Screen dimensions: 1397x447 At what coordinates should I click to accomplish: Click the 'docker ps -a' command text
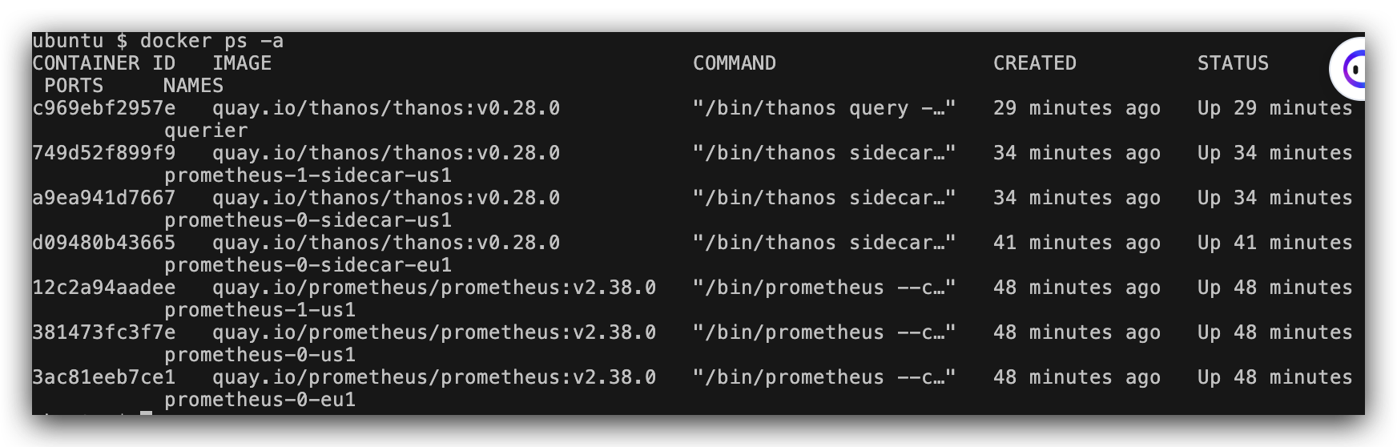[211, 41]
